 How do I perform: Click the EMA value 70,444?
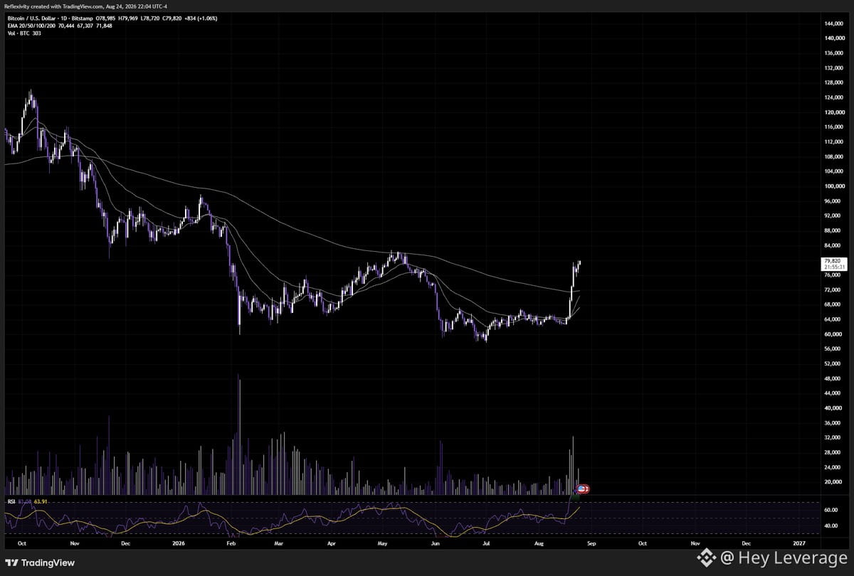[x=65, y=26]
